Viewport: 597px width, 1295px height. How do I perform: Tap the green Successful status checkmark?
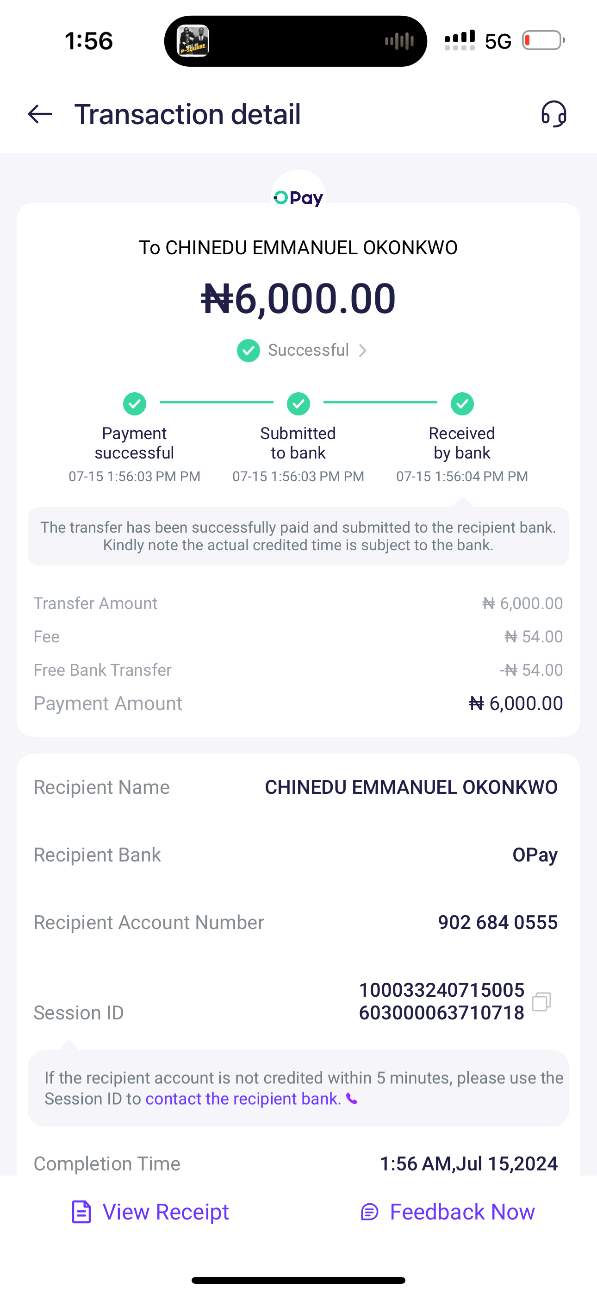pyautogui.click(x=248, y=351)
